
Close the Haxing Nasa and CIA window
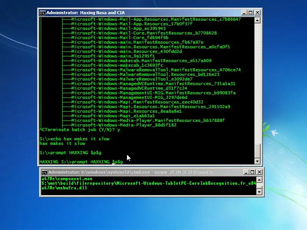coord(257,13)
